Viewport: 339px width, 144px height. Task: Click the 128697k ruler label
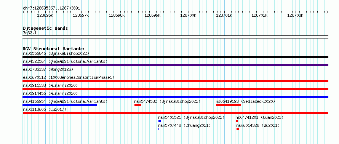(x=81, y=15)
